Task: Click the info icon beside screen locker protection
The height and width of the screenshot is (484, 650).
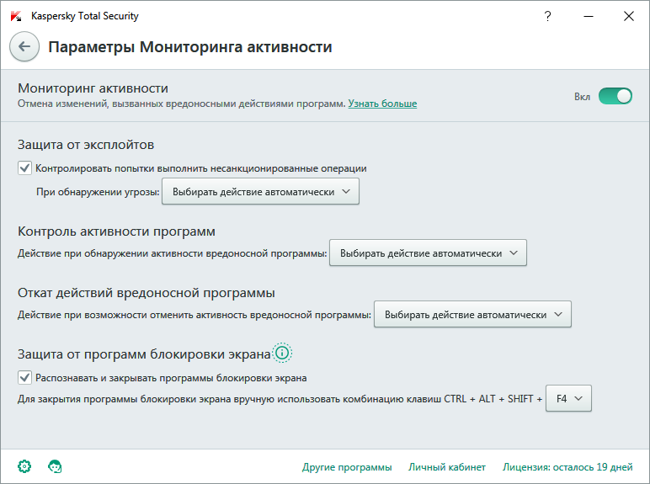Action: coord(282,353)
